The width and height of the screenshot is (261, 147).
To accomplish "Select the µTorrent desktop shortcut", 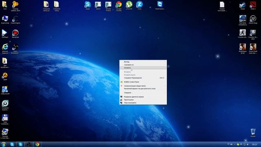I will pyautogui.click(x=129, y=5).
